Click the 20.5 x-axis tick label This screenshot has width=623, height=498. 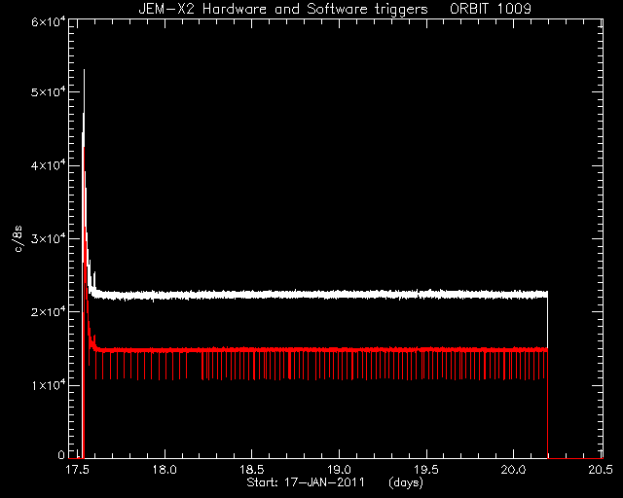(x=601, y=470)
